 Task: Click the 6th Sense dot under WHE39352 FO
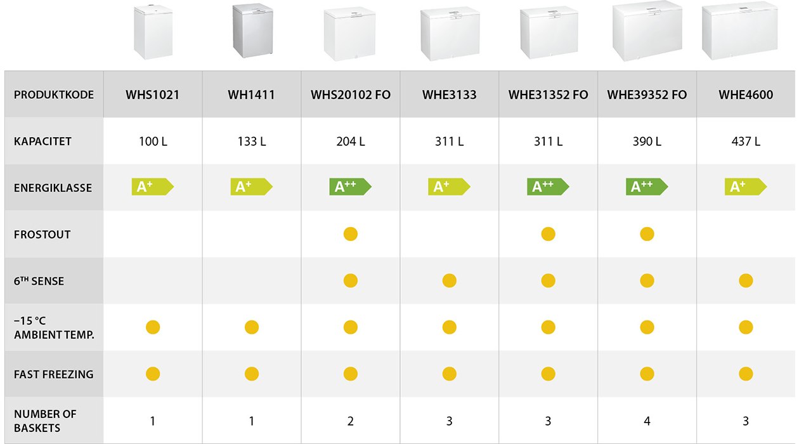647,280
